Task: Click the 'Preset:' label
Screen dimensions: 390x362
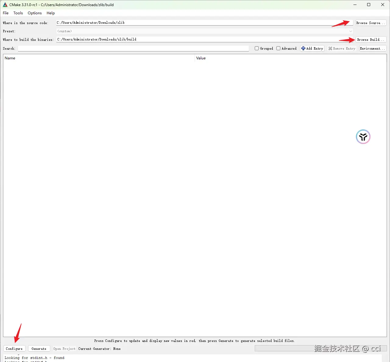Action: (x=9, y=31)
